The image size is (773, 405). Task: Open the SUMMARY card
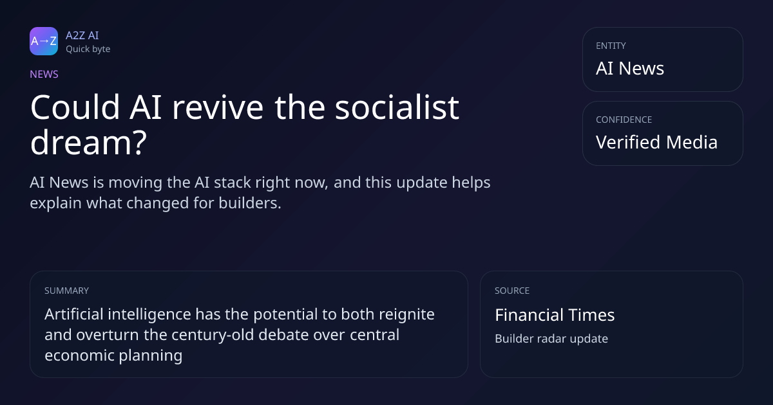pyautogui.click(x=249, y=324)
